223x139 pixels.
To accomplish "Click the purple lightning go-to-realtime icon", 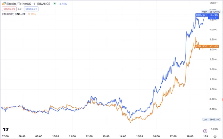I will (205, 131).
